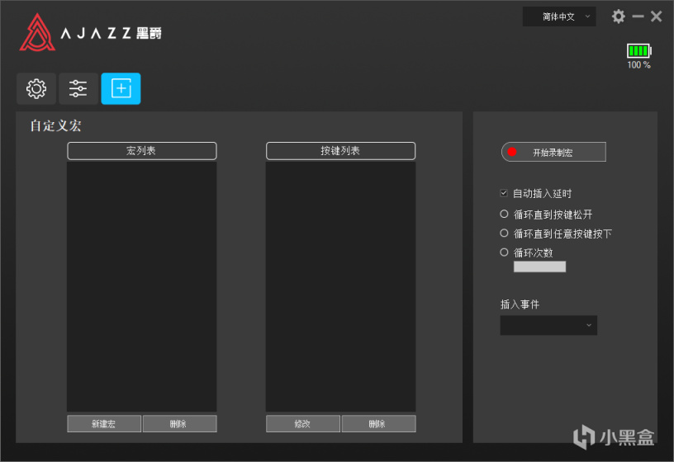Image resolution: width=674 pixels, height=462 pixels.
Task: Click the 自定义宏 heading
Action: [56, 125]
